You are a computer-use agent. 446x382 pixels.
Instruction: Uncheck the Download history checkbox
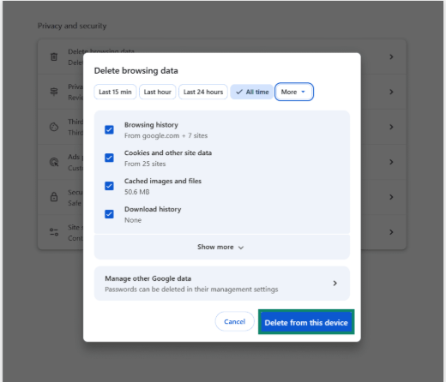pos(109,214)
